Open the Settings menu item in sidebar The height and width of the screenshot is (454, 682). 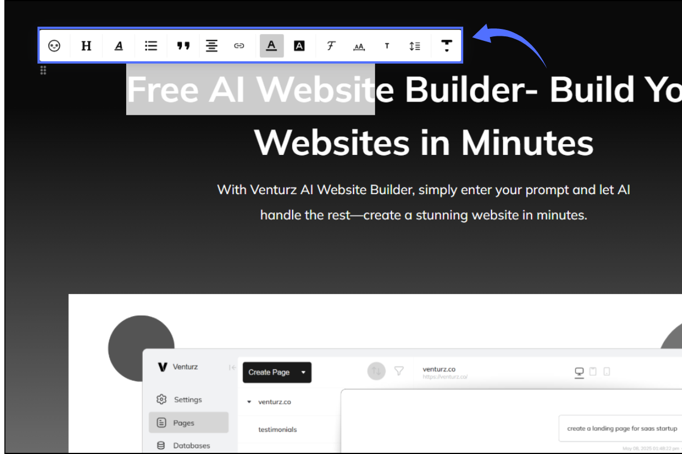click(188, 400)
